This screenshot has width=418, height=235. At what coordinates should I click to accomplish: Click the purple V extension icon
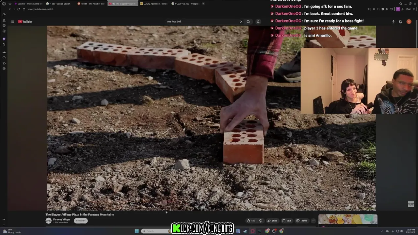pyautogui.click(x=397, y=9)
